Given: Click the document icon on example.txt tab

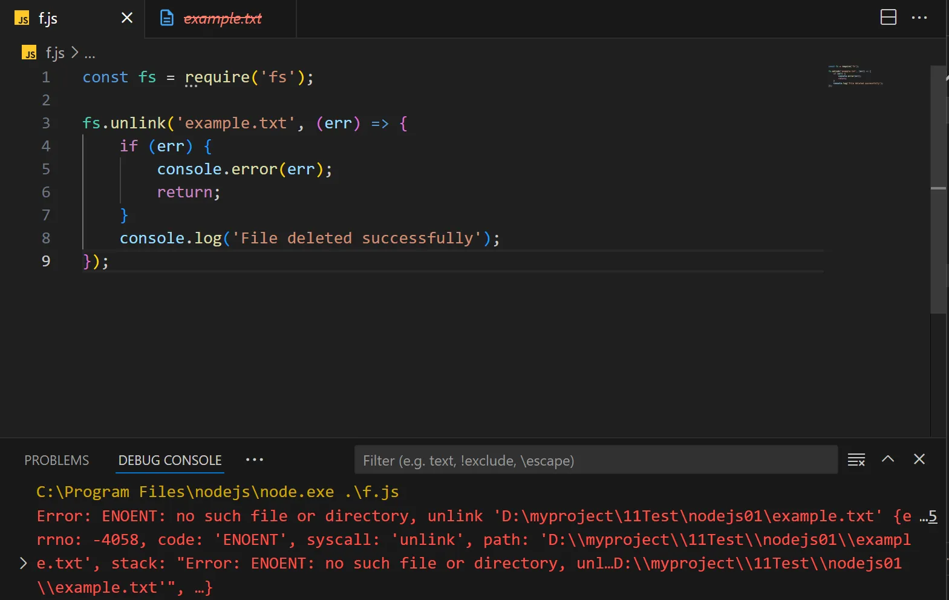Looking at the screenshot, I should pos(166,18).
